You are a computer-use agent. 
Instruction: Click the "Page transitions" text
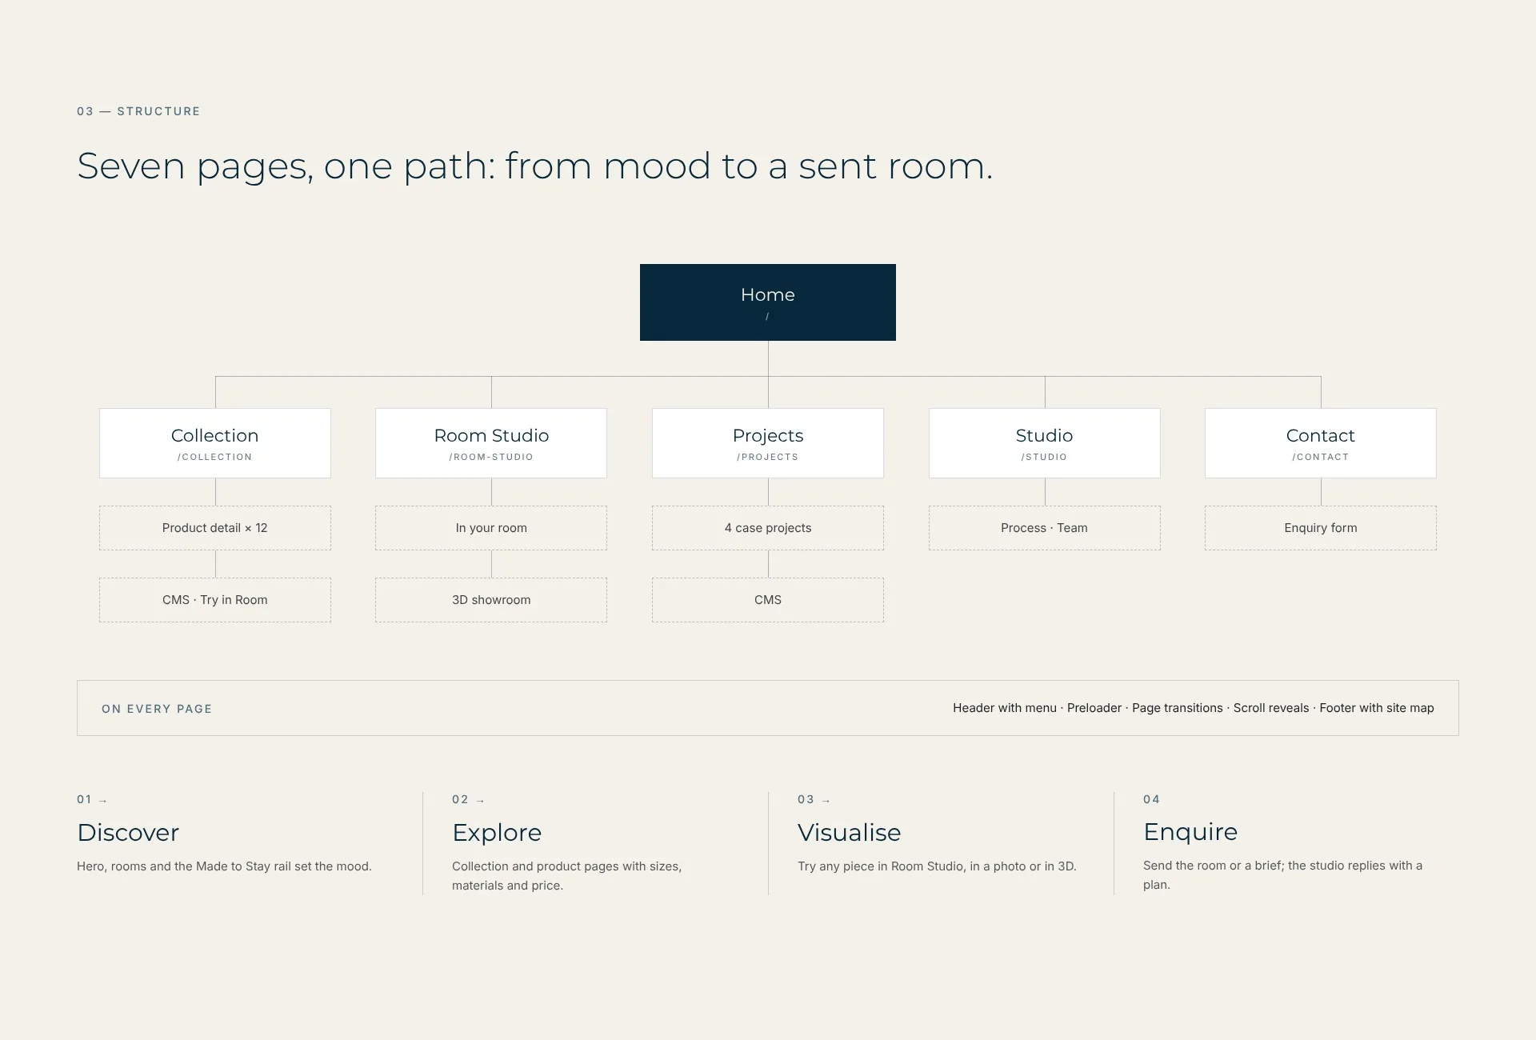[1178, 708]
